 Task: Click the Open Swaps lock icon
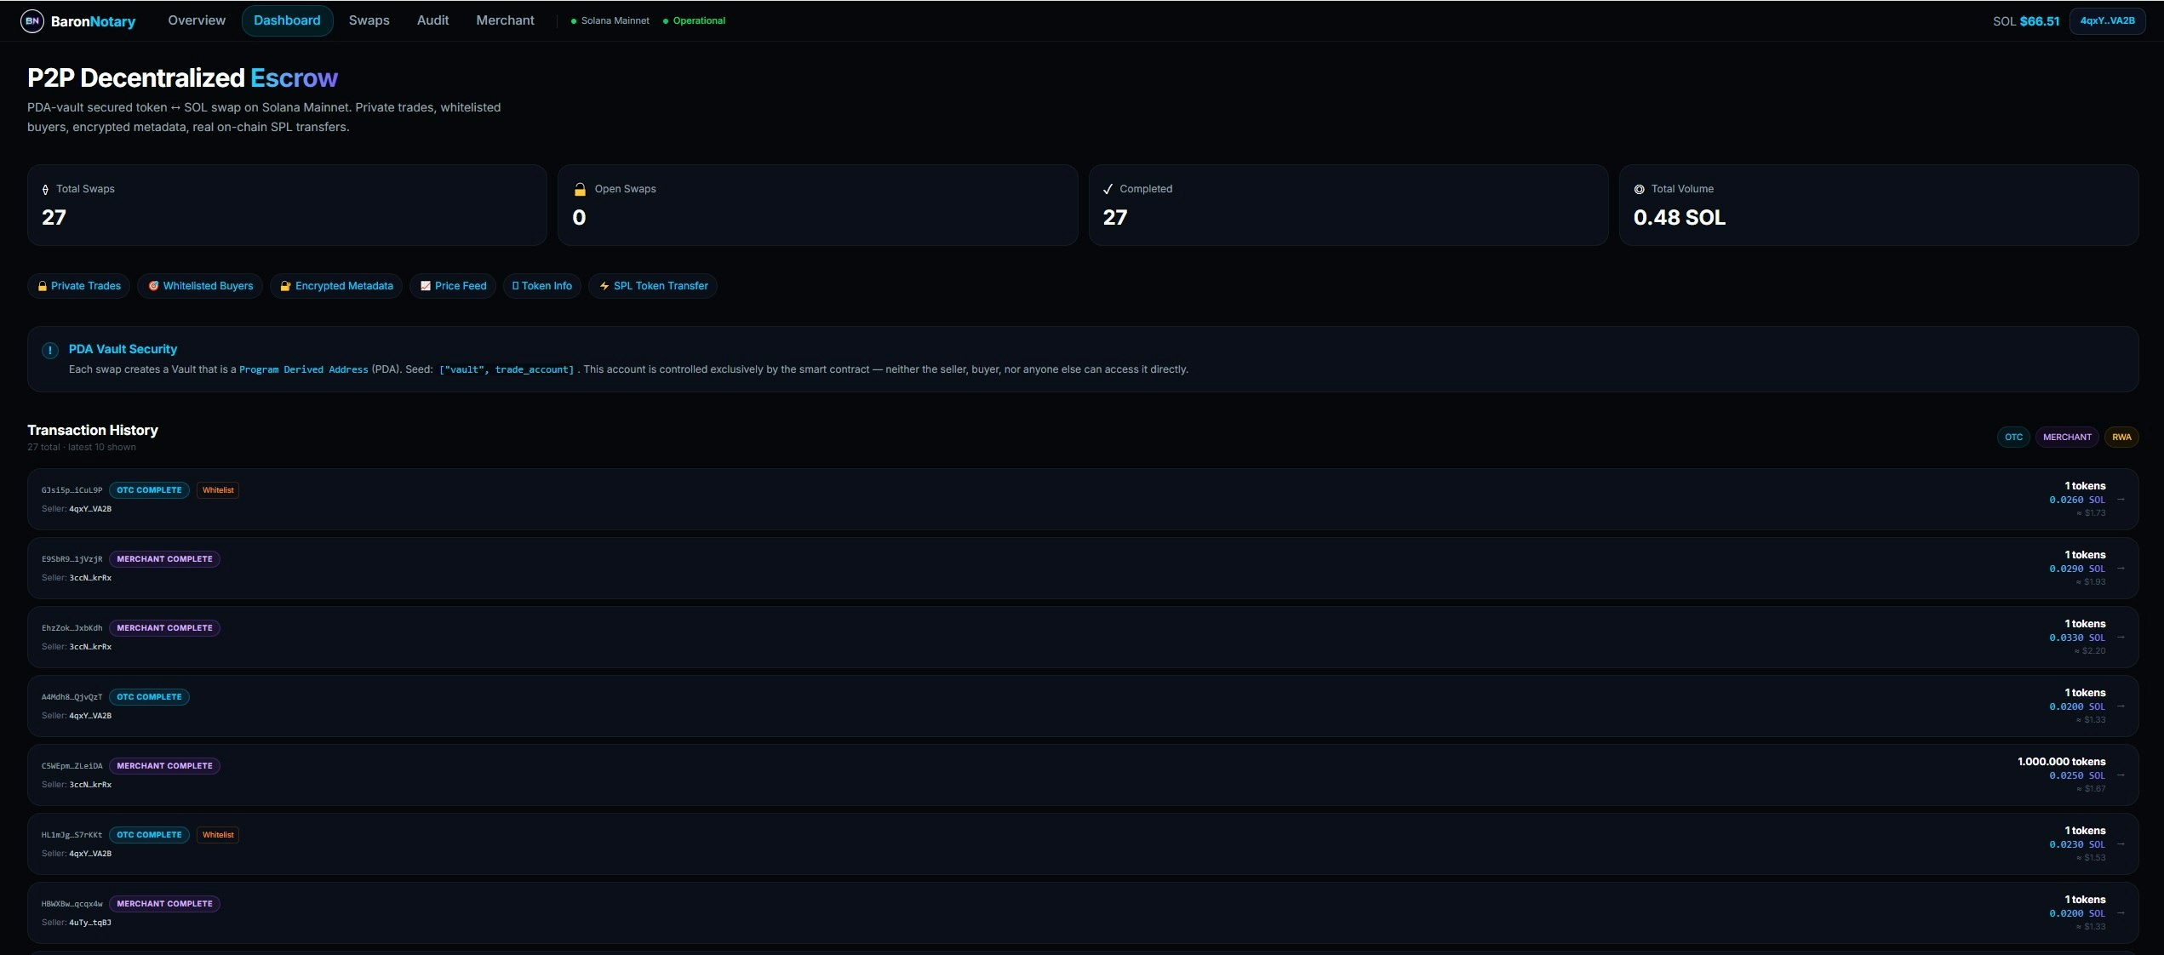[580, 189]
